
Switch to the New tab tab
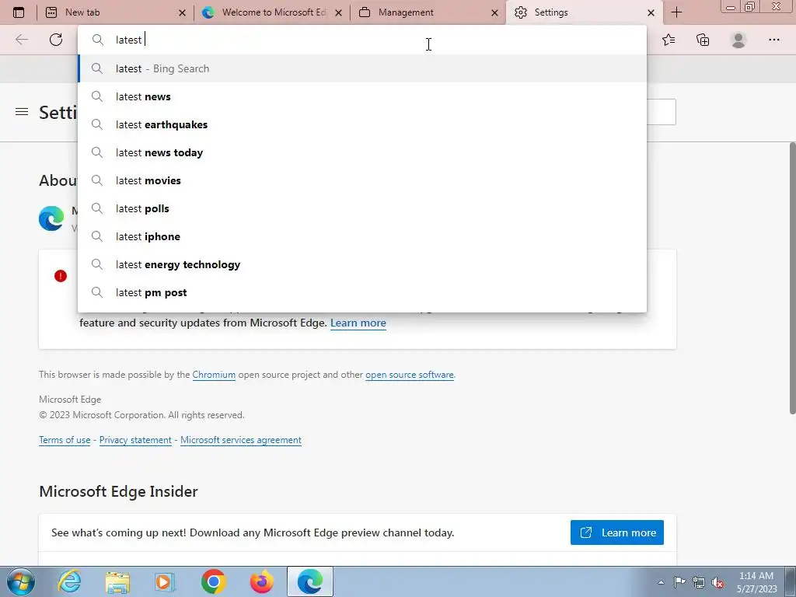click(x=116, y=12)
